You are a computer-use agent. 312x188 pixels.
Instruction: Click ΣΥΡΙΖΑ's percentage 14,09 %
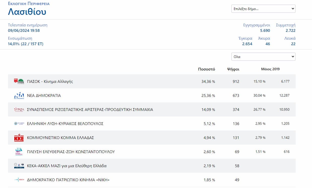208,110
